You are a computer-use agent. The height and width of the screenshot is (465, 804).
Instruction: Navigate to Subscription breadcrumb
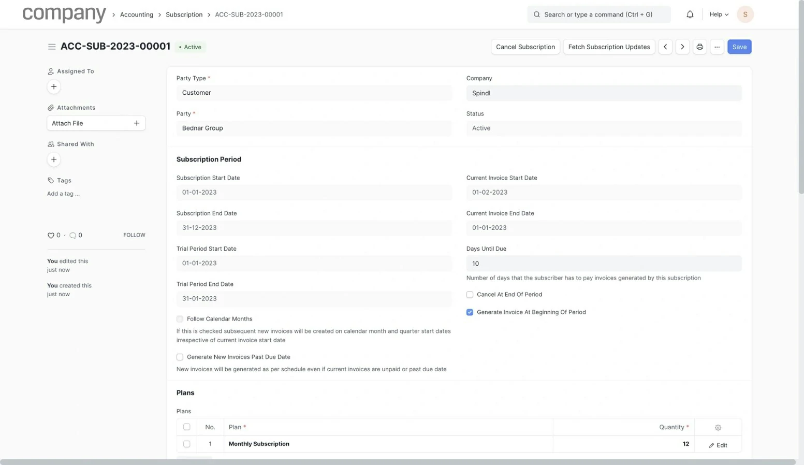tap(184, 14)
